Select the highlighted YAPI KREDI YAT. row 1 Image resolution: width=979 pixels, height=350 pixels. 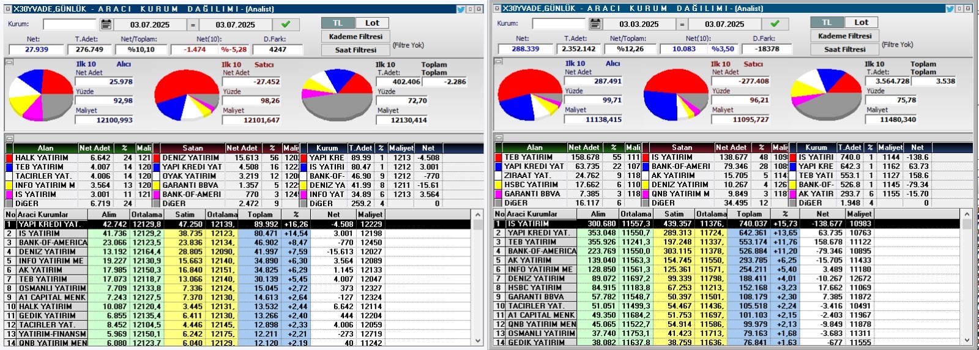pos(239,225)
